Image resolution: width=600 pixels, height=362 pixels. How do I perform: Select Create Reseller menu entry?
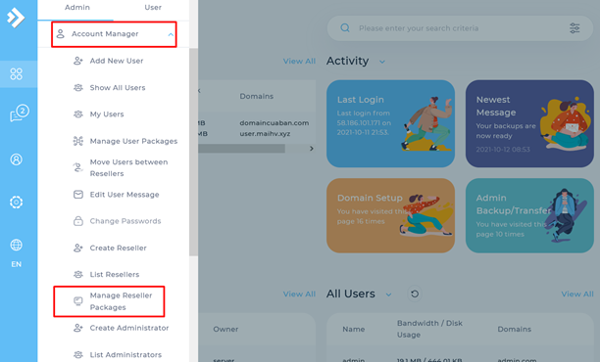[118, 248]
